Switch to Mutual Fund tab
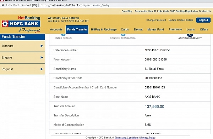 coord(156,29)
